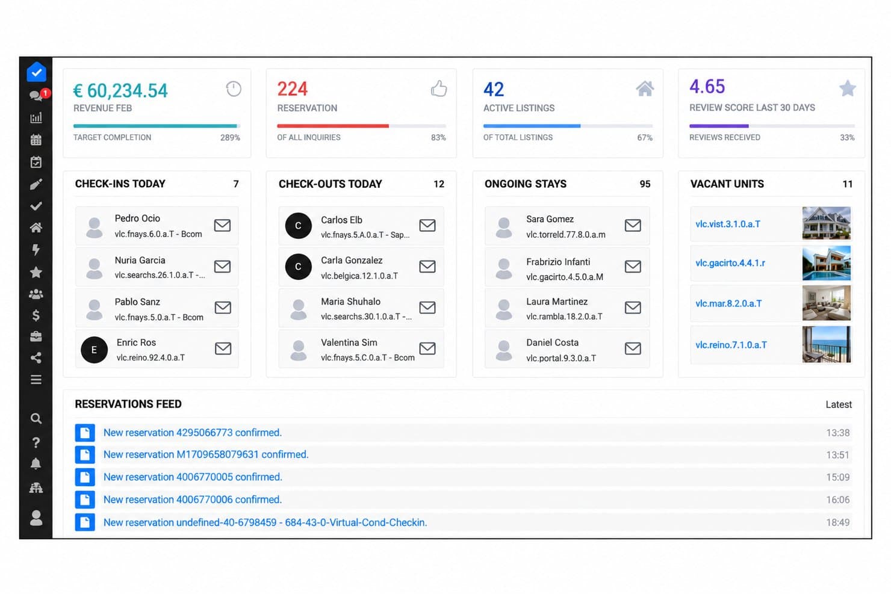This screenshot has width=891, height=594.
Task: Click the share icon in sidebar
Action: 36,358
